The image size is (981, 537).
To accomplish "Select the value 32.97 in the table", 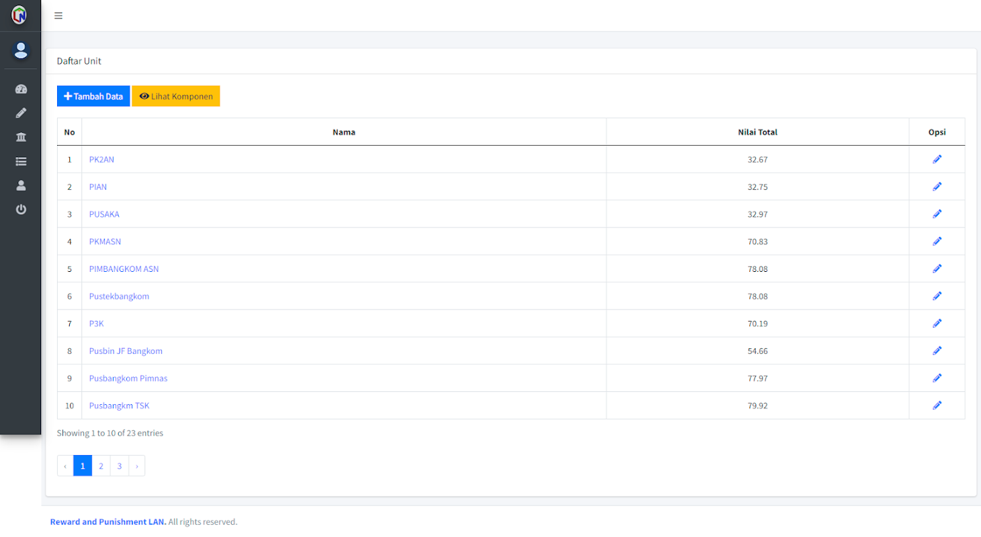I will [757, 214].
